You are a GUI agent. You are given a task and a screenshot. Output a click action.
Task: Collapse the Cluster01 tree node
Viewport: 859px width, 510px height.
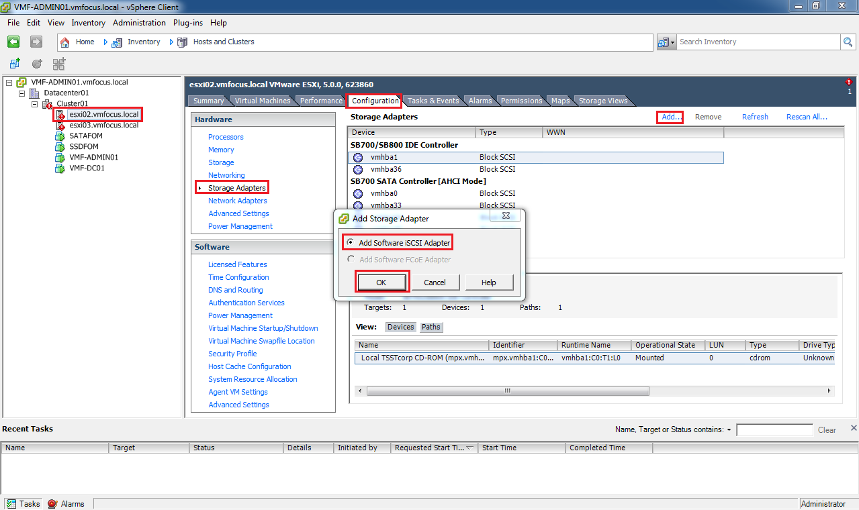[x=35, y=104]
